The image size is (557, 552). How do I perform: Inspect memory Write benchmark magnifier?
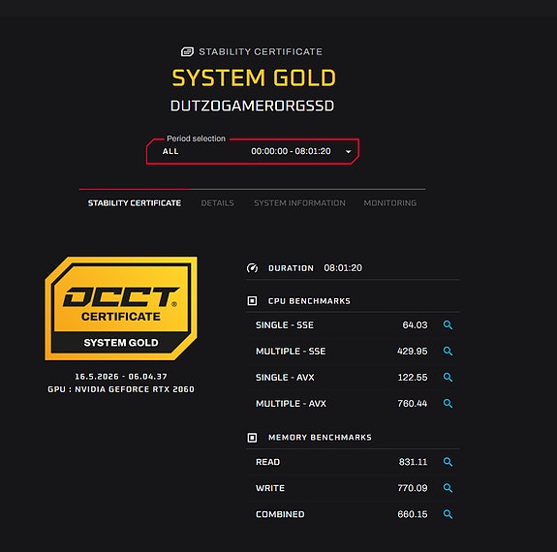(x=448, y=488)
